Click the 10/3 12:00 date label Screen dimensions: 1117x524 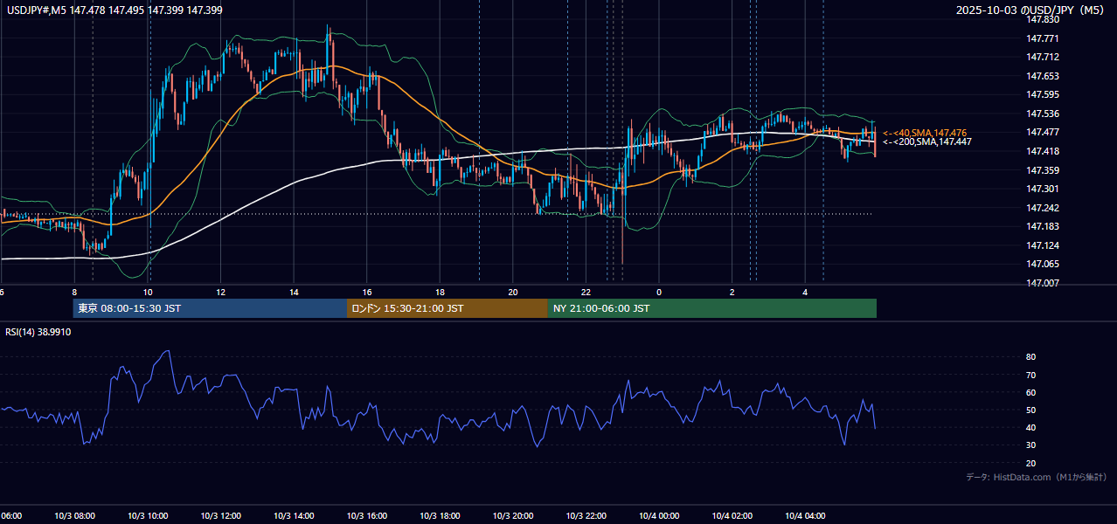220,516
